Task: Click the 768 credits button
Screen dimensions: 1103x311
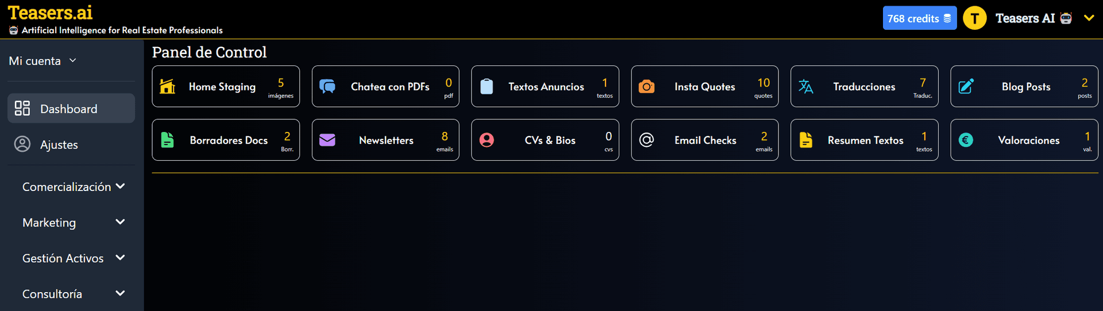Action: pyautogui.click(x=919, y=18)
